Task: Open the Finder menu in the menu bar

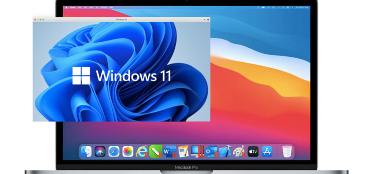Action: click(x=73, y=8)
